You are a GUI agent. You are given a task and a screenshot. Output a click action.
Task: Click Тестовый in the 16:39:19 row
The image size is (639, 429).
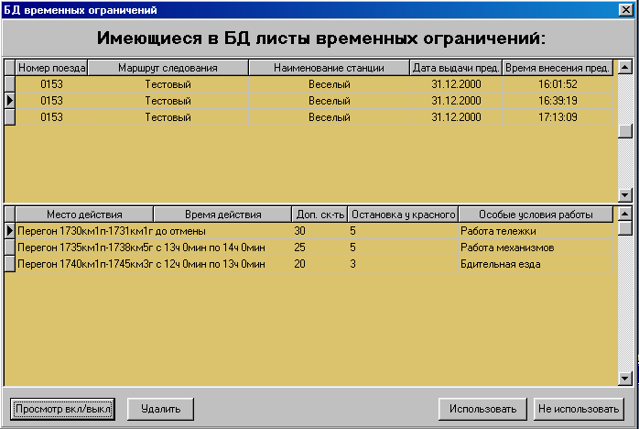(x=168, y=101)
